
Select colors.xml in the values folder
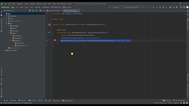pos(17,36)
